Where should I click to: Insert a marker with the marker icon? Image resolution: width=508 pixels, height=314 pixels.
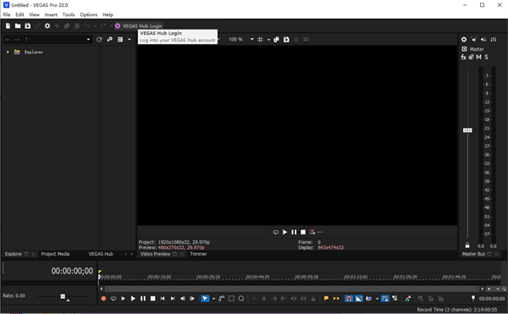[326, 299]
